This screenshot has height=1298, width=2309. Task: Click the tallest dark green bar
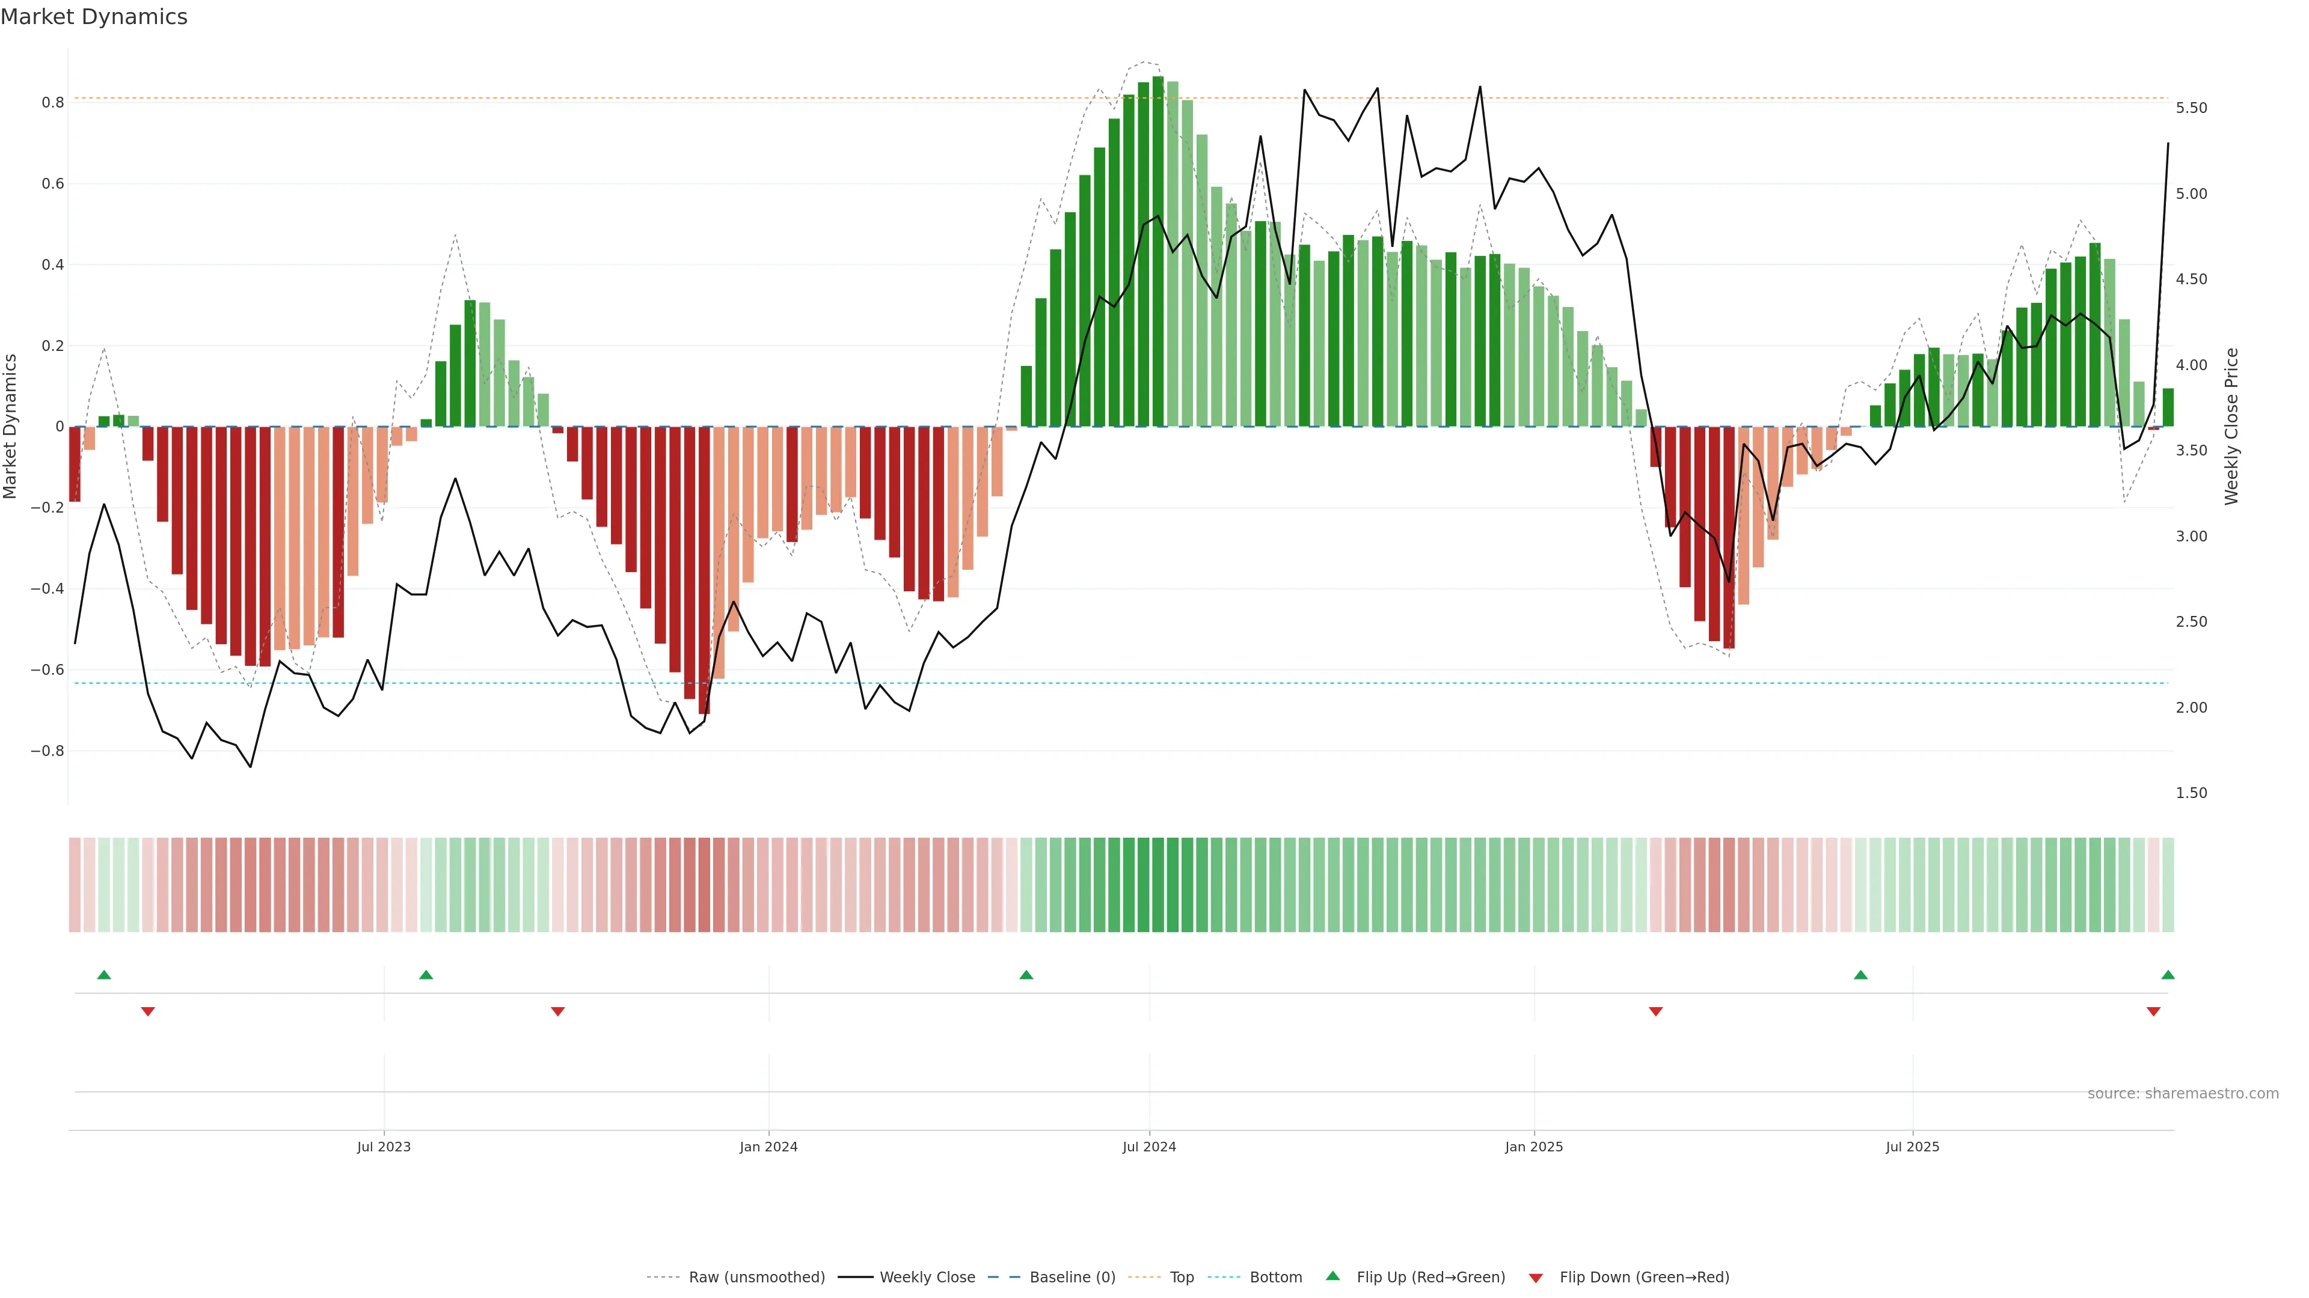click(x=1158, y=251)
